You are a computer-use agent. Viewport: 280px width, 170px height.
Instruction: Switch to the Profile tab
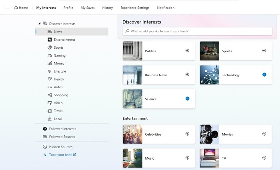(x=68, y=8)
